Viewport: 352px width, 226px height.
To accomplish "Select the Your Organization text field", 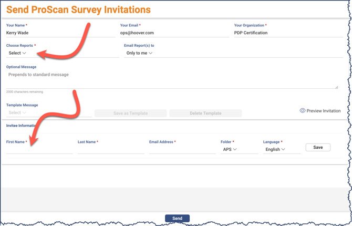I will (x=288, y=33).
